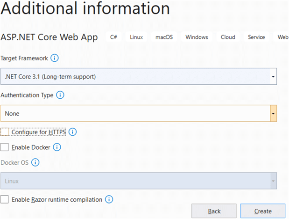This screenshot has height=219, width=289.
Task: Click the Target Framework label
Action: pos(24,58)
